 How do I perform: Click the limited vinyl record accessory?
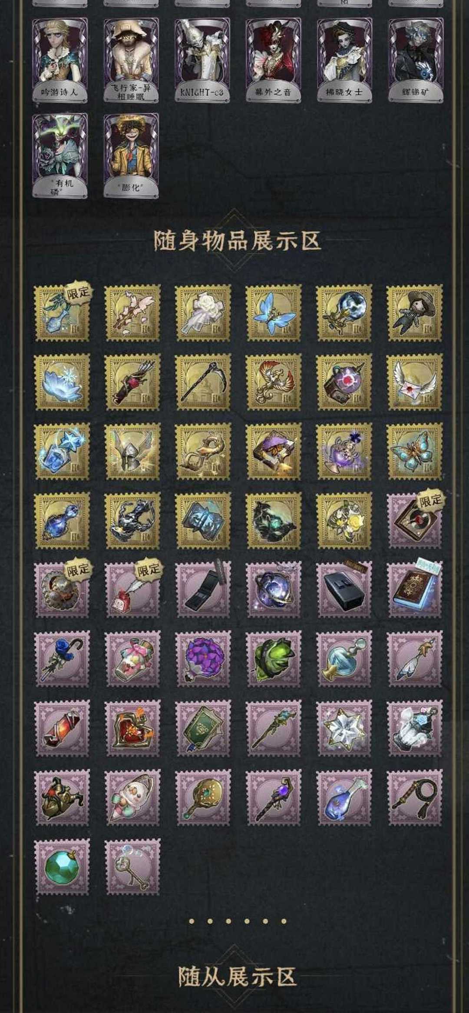(x=415, y=520)
